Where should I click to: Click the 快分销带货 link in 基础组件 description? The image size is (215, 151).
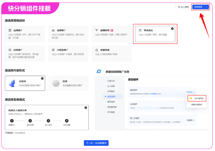153,94
